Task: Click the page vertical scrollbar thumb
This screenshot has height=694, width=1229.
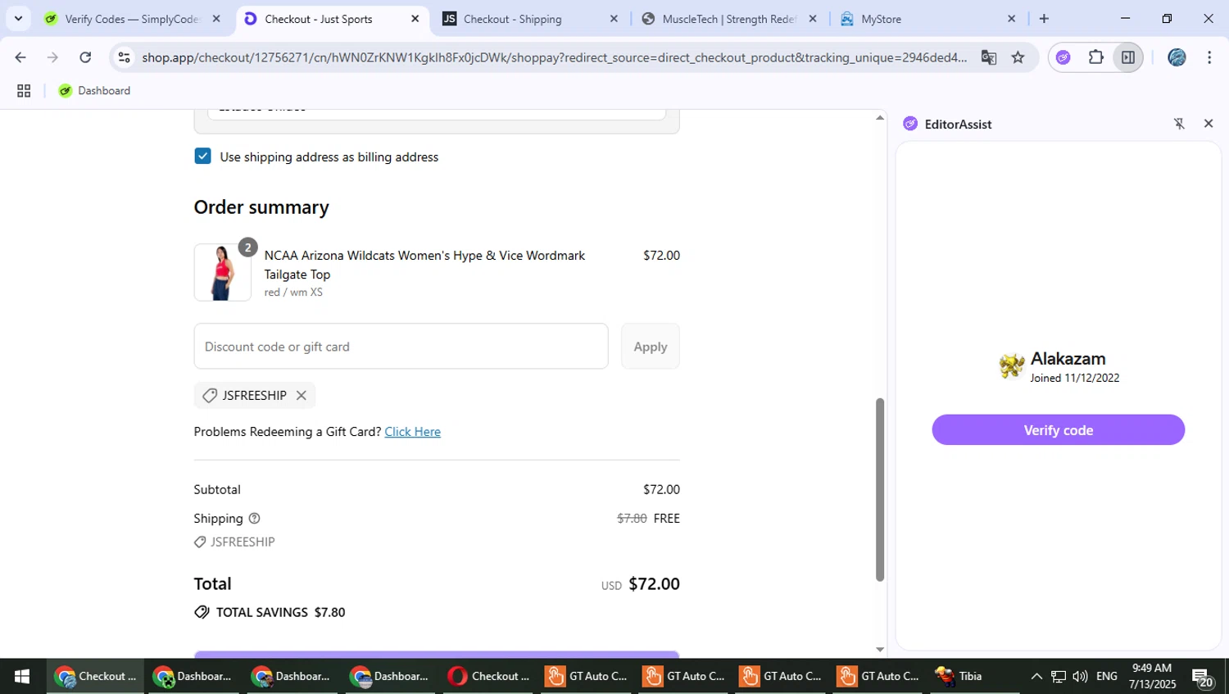Action: click(880, 490)
